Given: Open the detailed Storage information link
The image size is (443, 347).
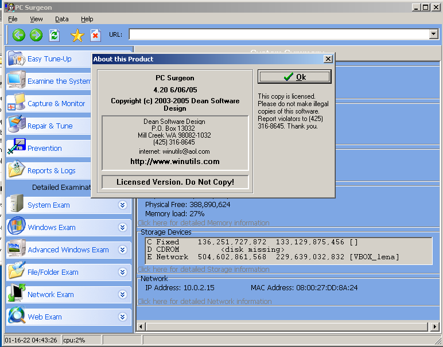Looking at the screenshot, I should tap(203, 269).
